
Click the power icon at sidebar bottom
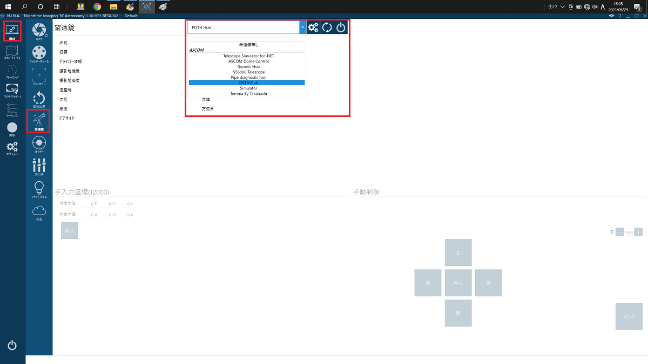click(x=12, y=346)
